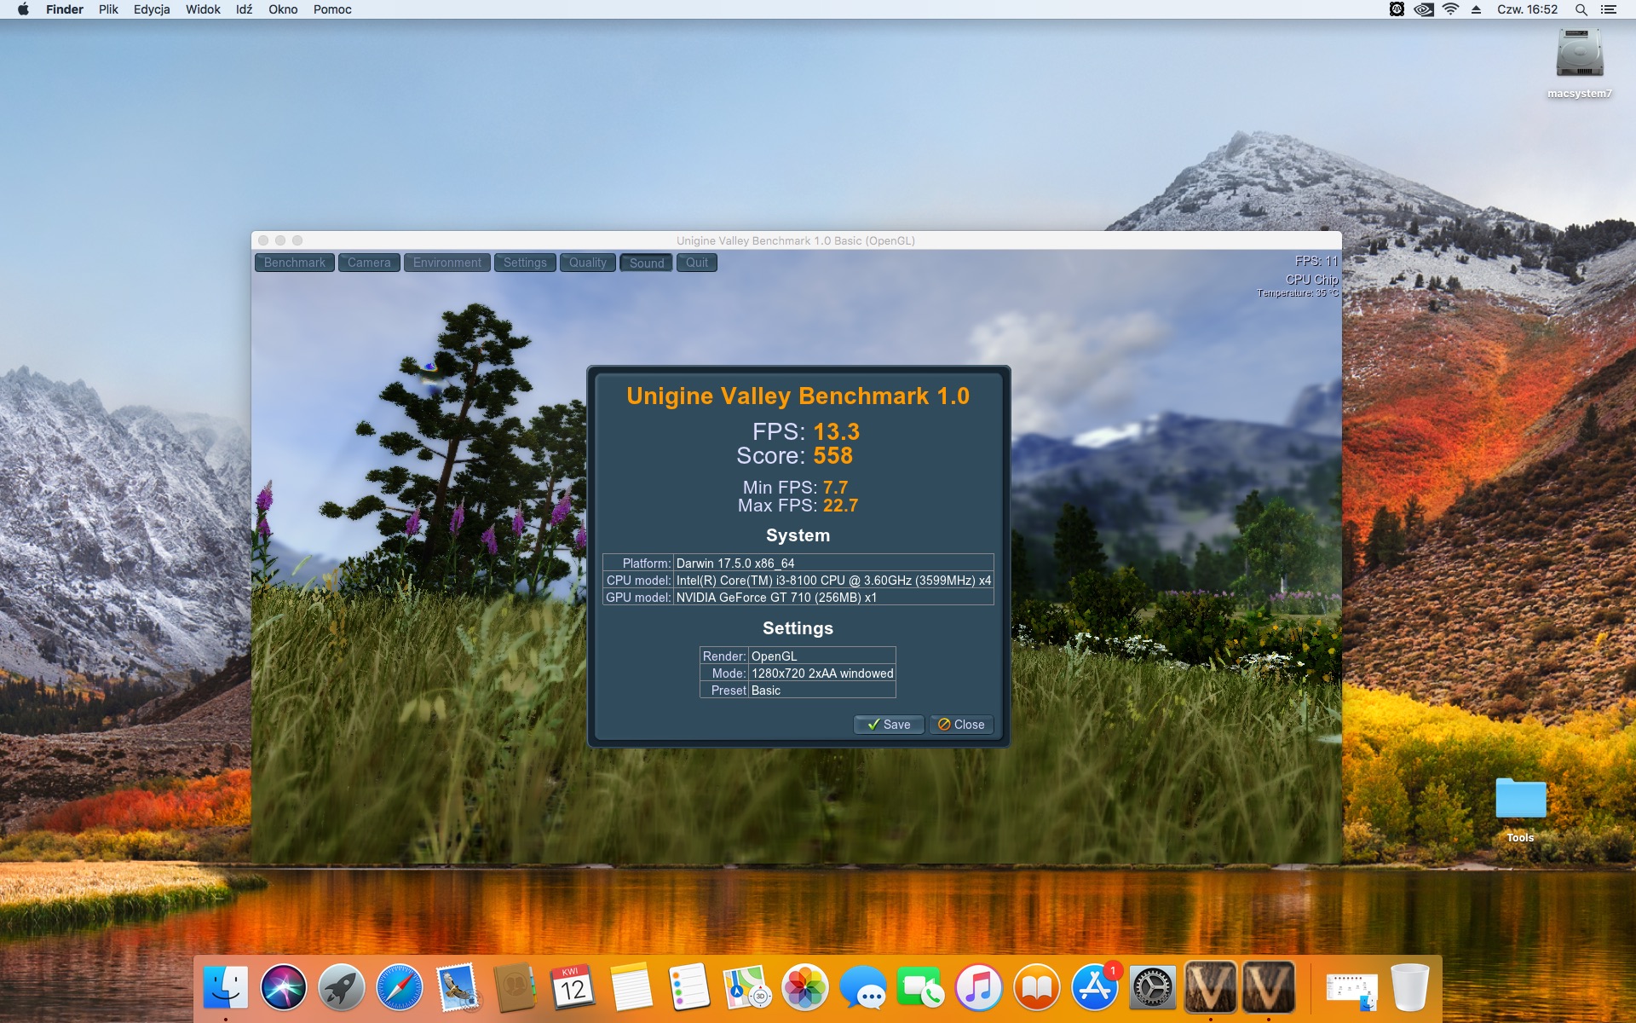Image resolution: width=1636 pixels, height=1023 pixels.
Task: Open the Edycja menu
Action: [x=152, y=9]
